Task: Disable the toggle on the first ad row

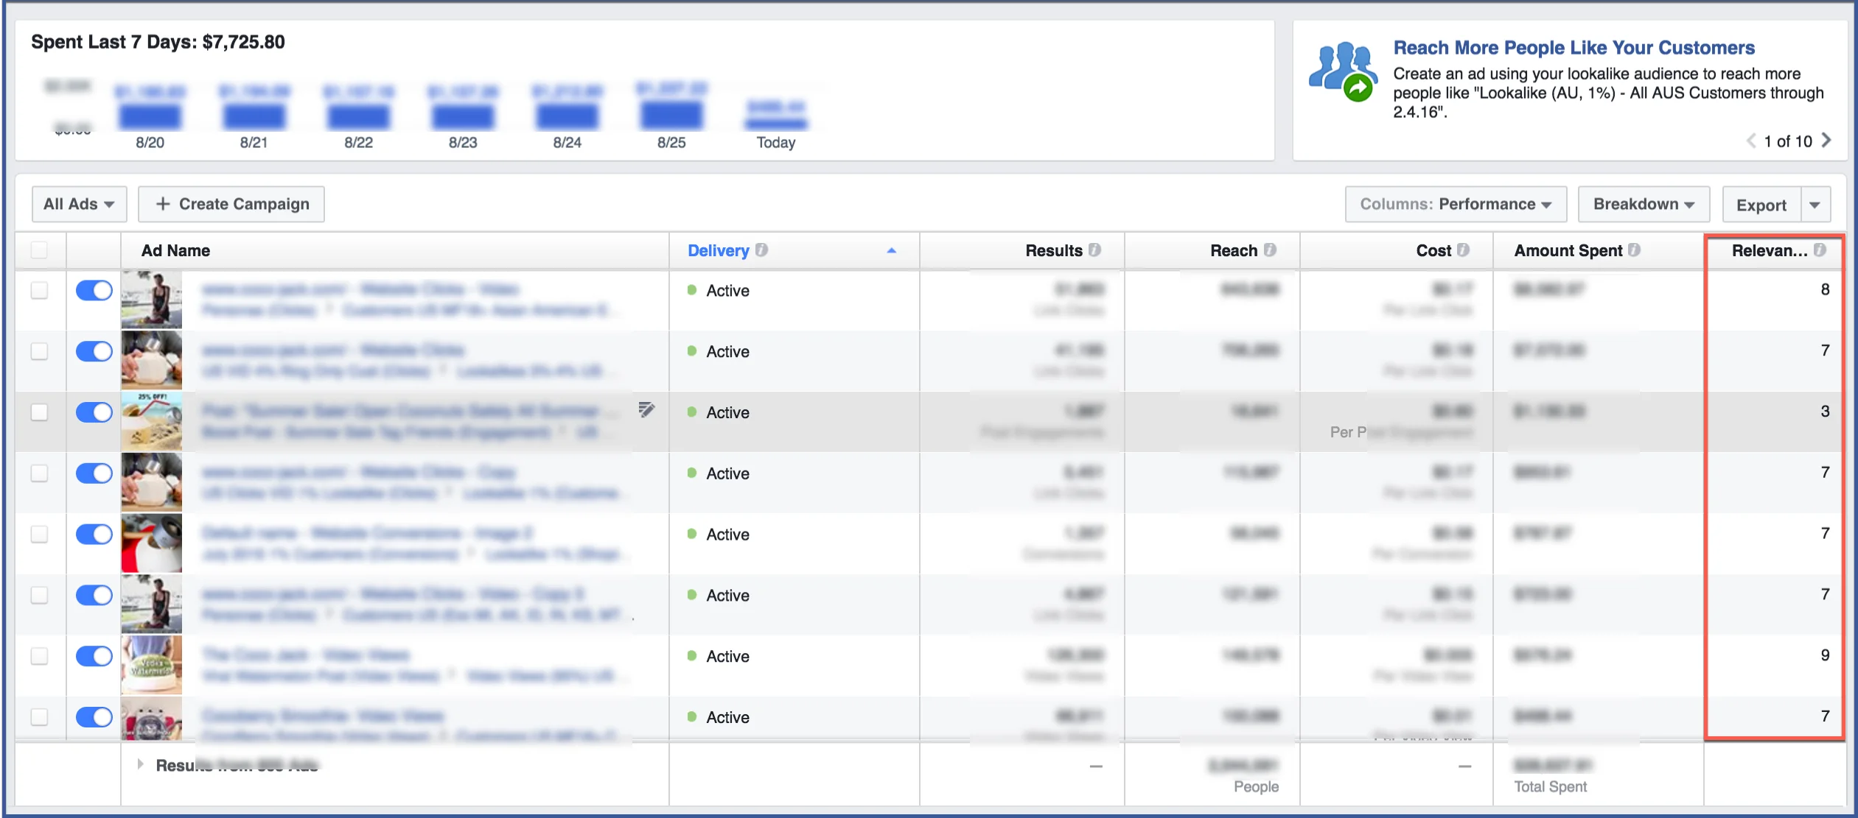Action: click(x=94, y=290)
